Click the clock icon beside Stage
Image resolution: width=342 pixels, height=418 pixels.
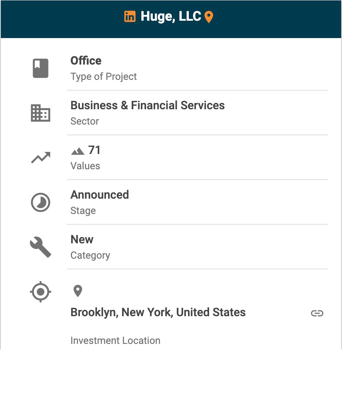point(41,202)
